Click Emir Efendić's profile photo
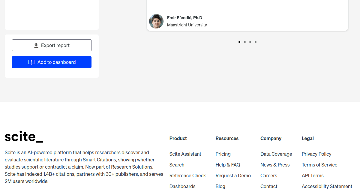 (x=156, y=21)
